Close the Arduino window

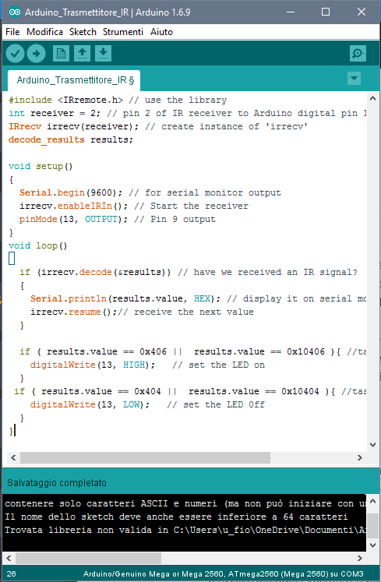point(362,12)
